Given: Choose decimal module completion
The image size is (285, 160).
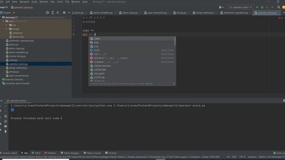Looking at the screenshot, I should (x=132, y=74).
